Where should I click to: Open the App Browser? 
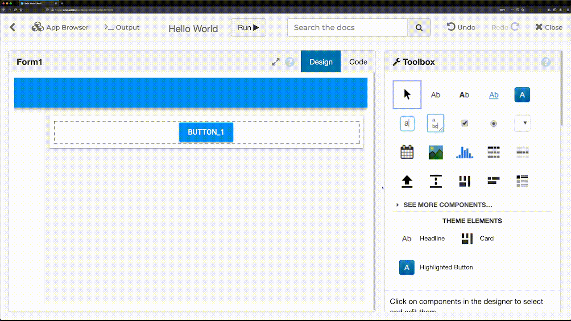point(60,27)
